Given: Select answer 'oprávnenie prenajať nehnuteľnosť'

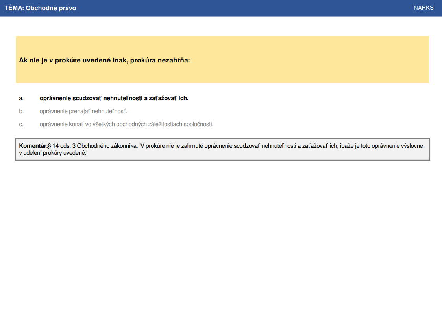Looking at the screenshot, I should (x=83, y=111).
